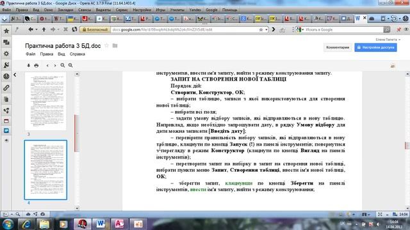Click the Go arrow next to address bar
Image resolution: width=410 pixels, height=230 pixels.
(274, 29)
